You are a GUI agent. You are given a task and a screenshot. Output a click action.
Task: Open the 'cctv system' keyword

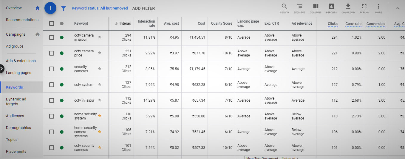84,85
